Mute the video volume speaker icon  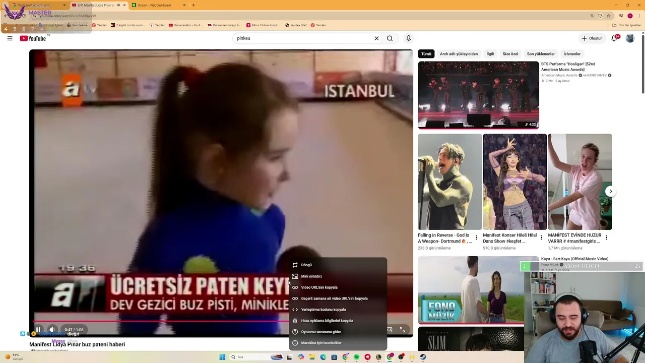pos(52,330)
